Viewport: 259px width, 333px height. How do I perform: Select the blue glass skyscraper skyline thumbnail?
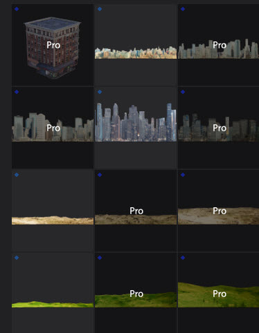click(136, 128)
